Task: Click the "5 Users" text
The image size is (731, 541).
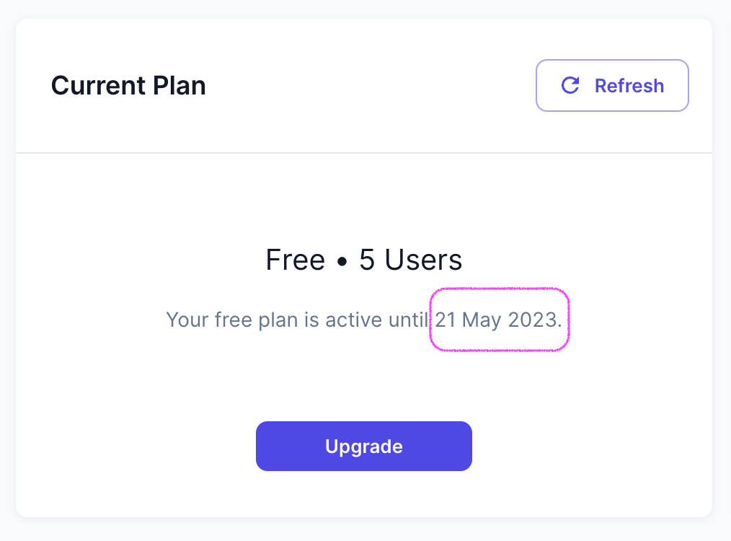Action: (410, 260)
